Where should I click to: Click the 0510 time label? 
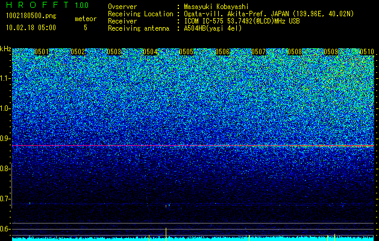tap(367, 52)
